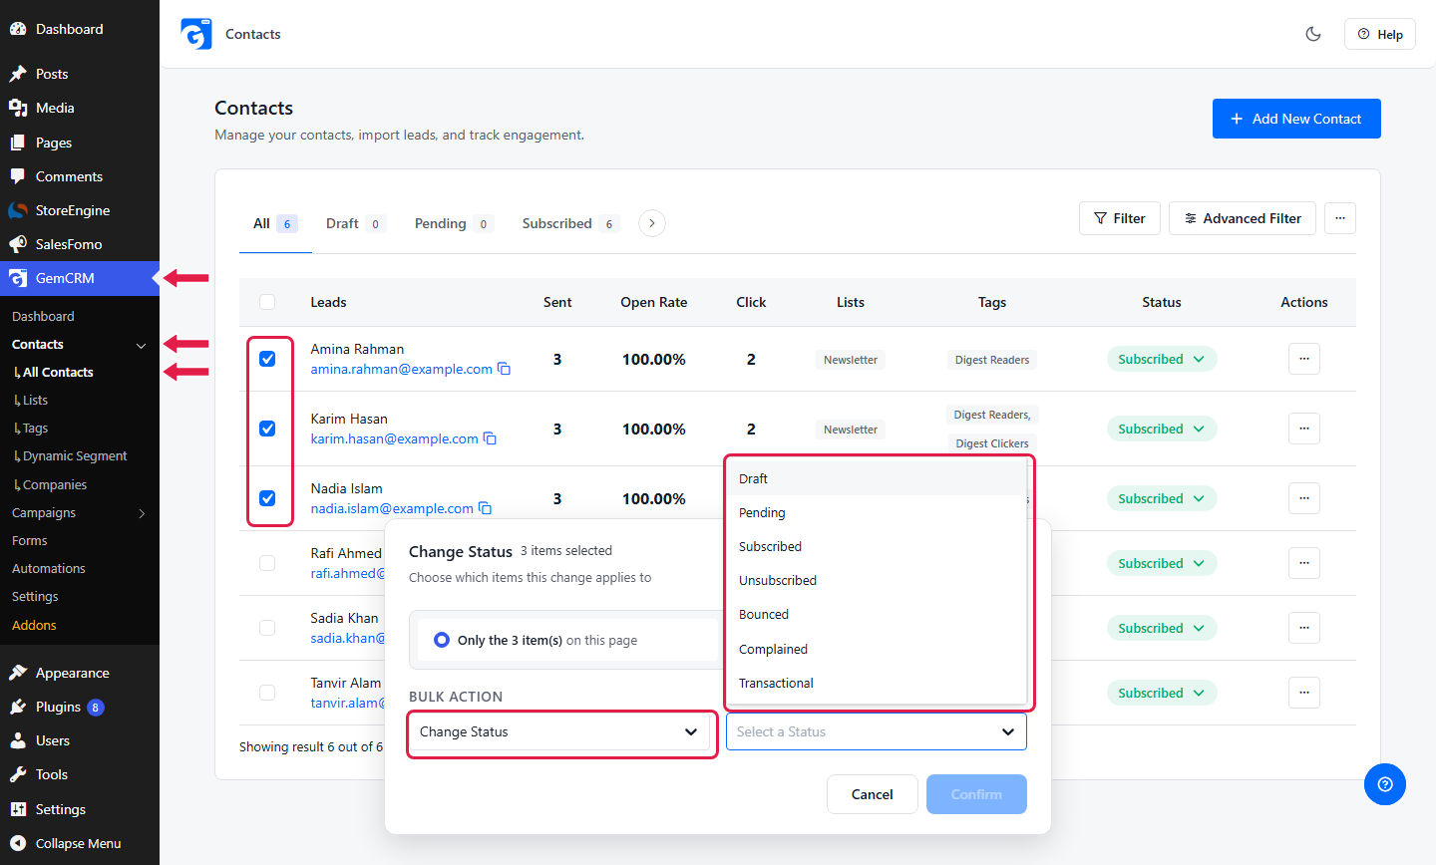This screenshot has width=1436, height=865.
Task: Uncheck Nadia Islam's row checkbox
Action: point(267,498)
